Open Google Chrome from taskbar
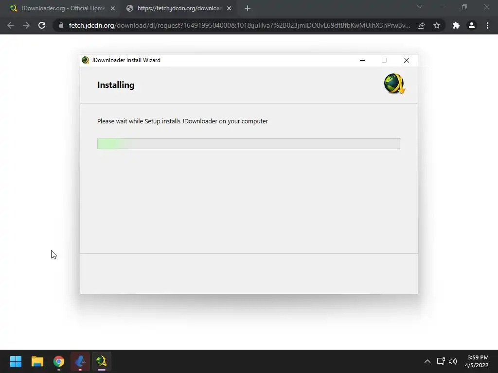 59,361
